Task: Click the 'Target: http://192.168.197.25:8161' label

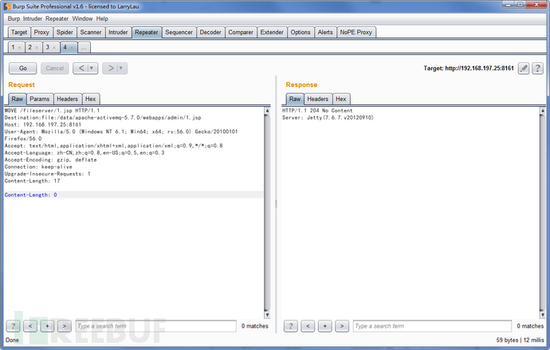Action: 469,68
